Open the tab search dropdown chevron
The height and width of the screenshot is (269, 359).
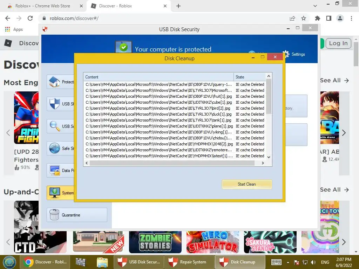[x=315, y=6]
